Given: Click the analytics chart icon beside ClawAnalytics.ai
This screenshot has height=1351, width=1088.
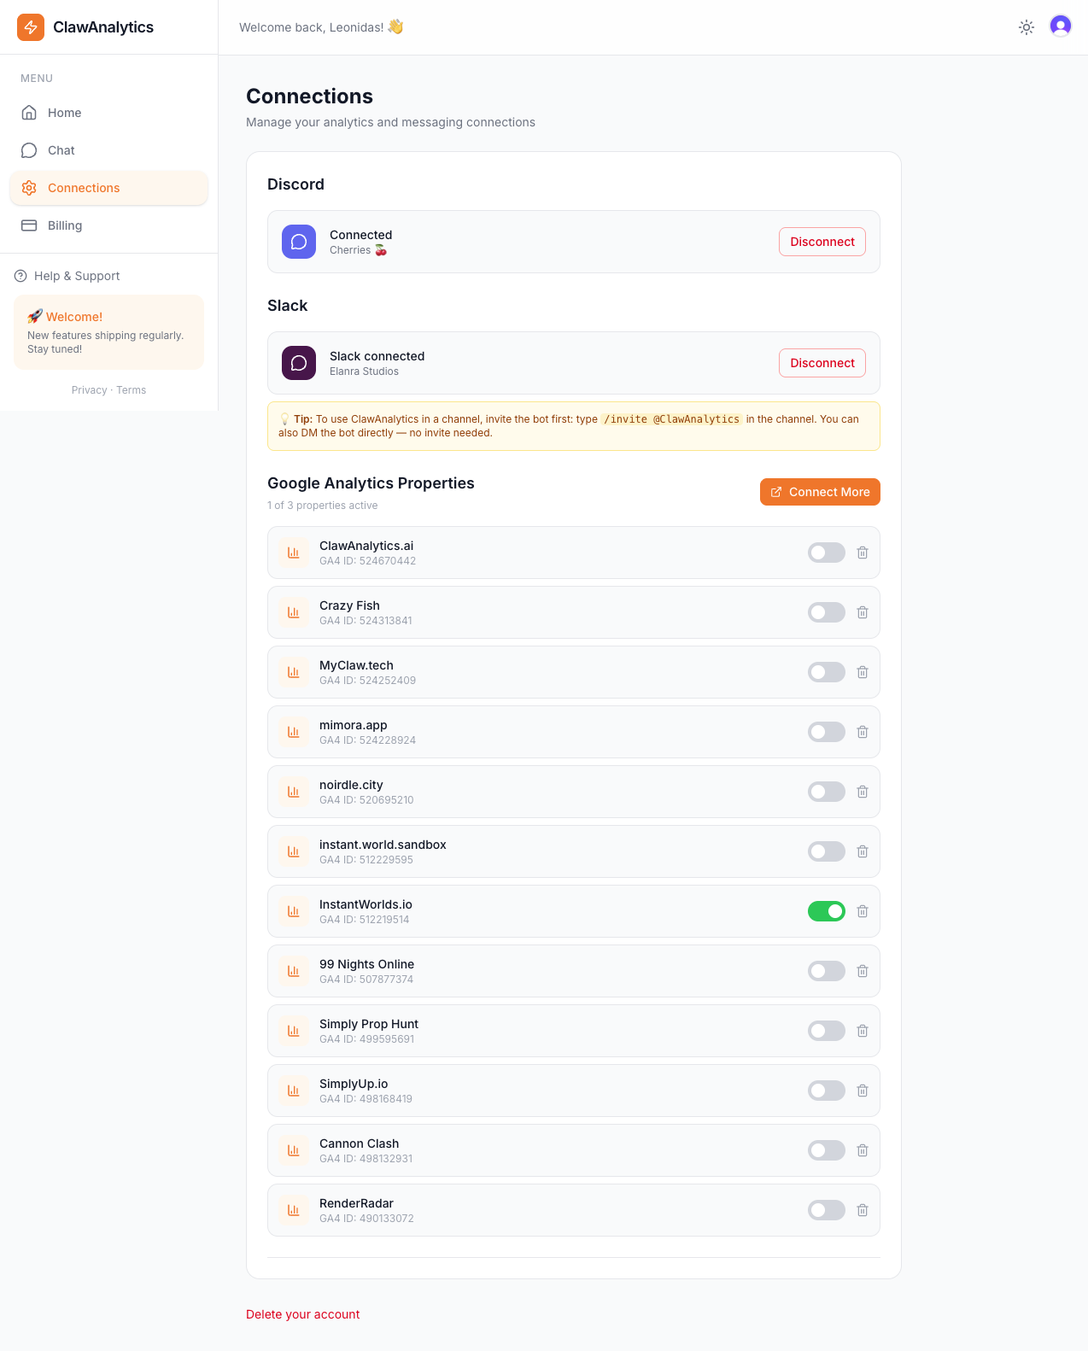Looking at the screenshot, I should (294, 553).
